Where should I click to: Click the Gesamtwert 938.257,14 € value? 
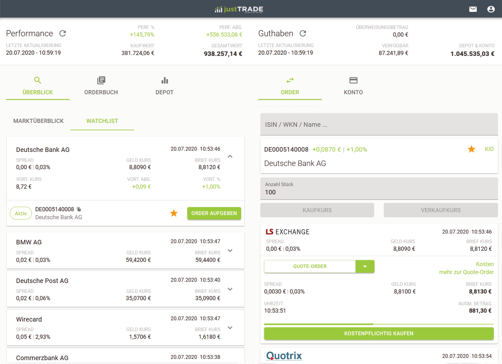(223, 54)
